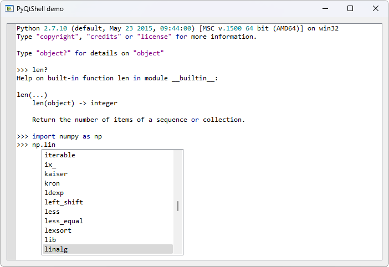
Task: Maximize the PyQtShell demo window
Action: point(350,9)
